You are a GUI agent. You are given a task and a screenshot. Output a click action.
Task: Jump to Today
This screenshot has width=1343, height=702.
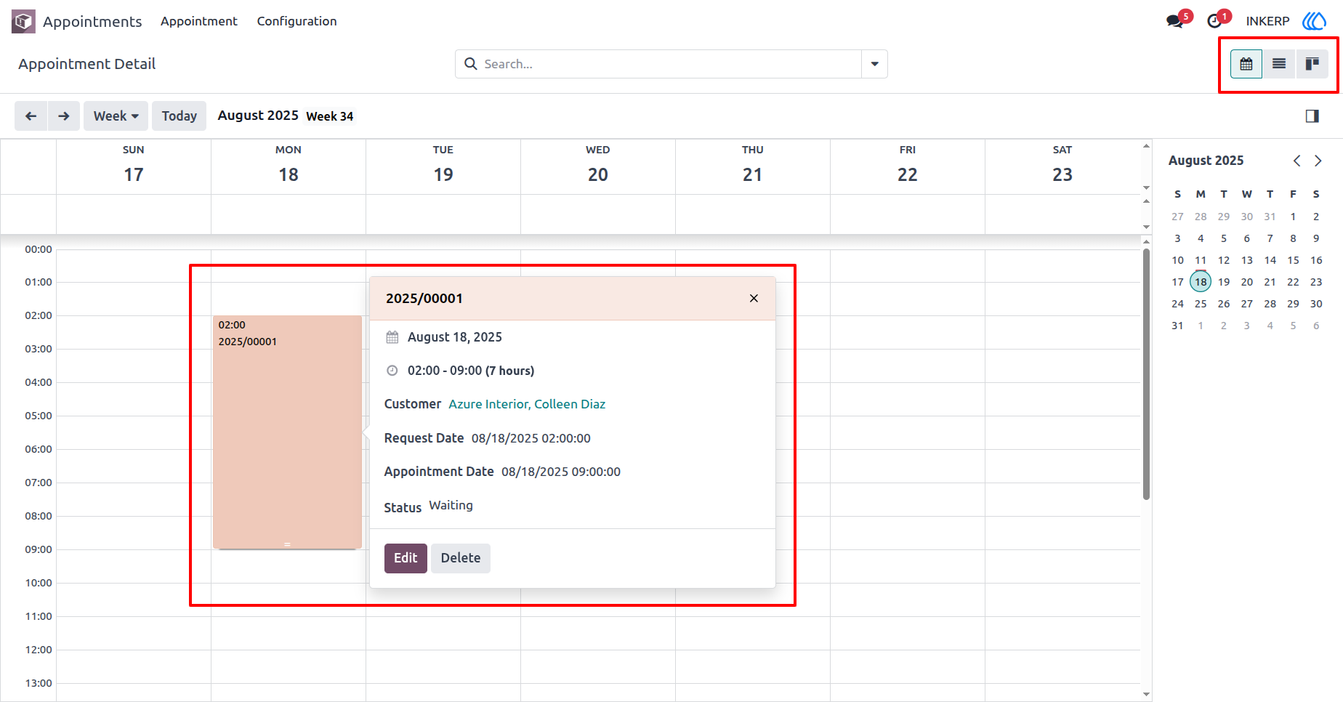pos(179,116)
